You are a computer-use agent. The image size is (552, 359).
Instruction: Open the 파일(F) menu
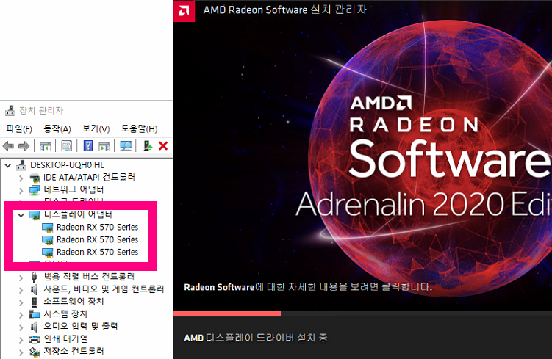[19, 129]
